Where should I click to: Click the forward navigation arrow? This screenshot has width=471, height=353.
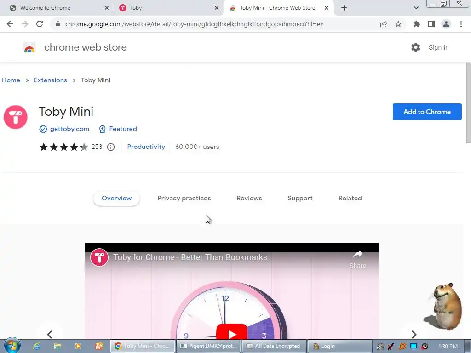[25, 24]
